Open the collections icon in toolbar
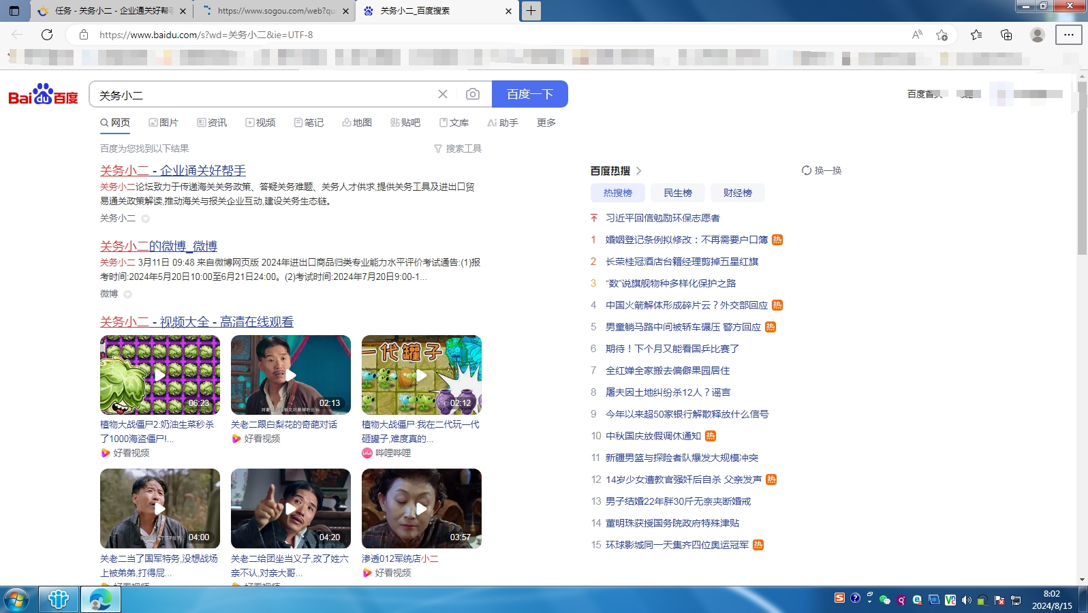This screenshot has width=1088, height=613. (x=1006, y=35)
